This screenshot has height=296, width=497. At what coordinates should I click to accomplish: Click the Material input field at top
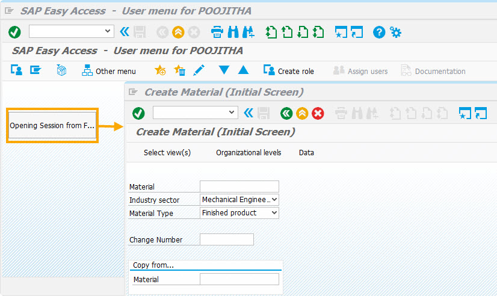239,187
